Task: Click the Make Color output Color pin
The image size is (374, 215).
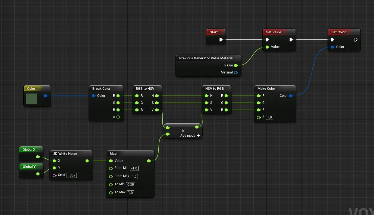Action: pos(291,96)
